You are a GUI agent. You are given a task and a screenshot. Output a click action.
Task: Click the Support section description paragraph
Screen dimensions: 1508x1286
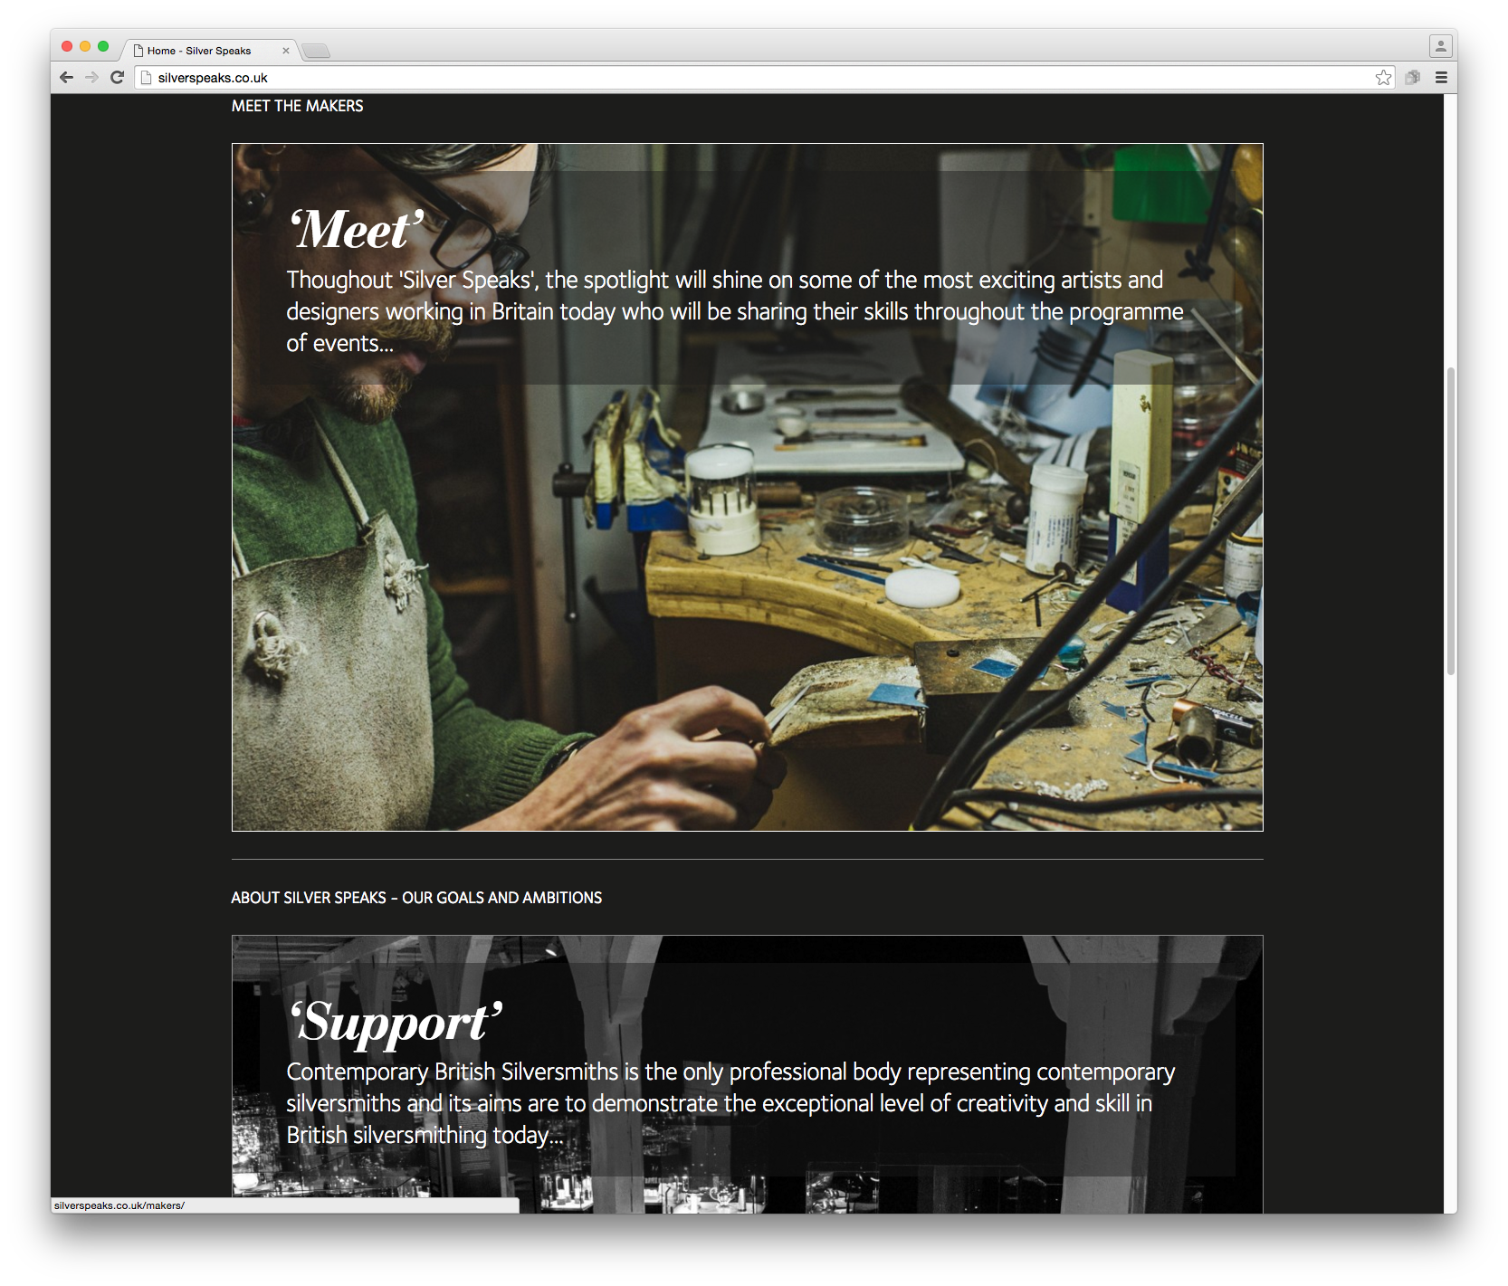click(x=730, y=1103)
